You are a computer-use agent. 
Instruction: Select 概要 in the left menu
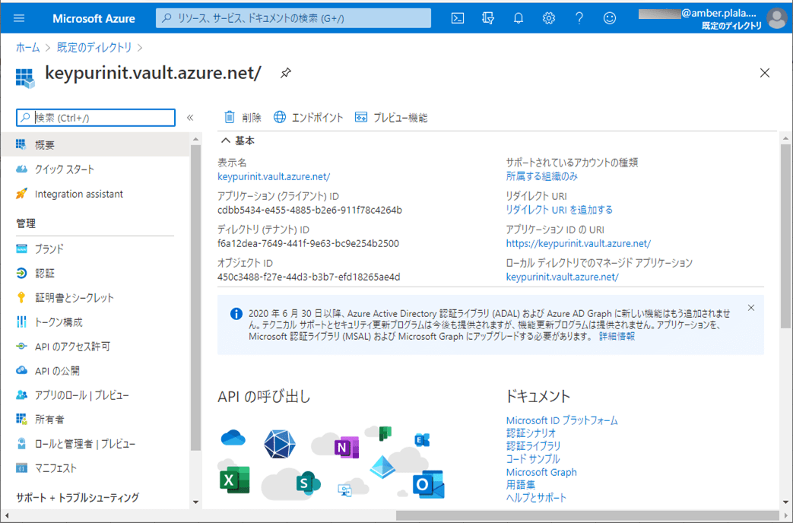[x=95, y=145]
